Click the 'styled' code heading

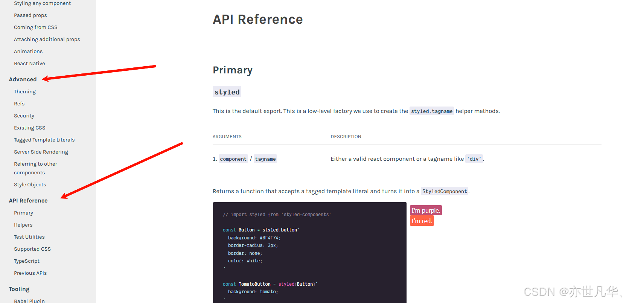(x=227, y=92)
